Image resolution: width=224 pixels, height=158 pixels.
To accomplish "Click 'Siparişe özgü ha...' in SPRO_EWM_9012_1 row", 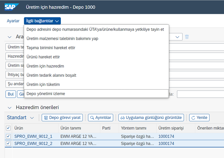I will pos(137,136).
